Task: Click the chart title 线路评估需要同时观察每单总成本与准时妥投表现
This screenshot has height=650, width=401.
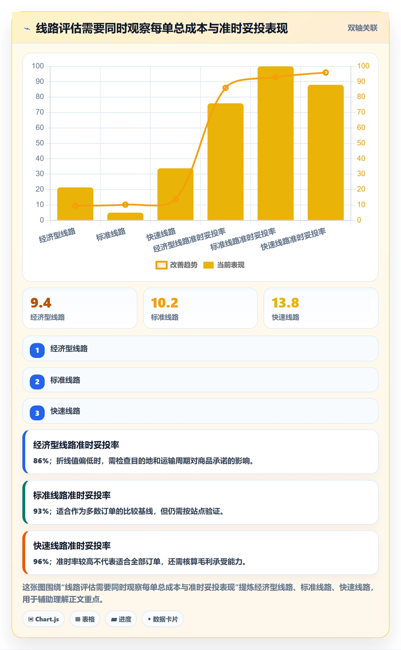Action: (x=162, y=28)
